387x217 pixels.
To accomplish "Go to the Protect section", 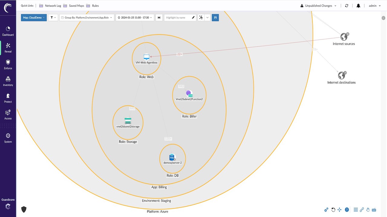I will pos(8,98).
